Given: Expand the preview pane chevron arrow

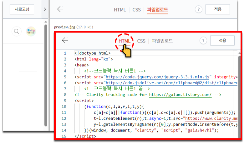Looking at the screenshot, I should (x=45, y=9).
